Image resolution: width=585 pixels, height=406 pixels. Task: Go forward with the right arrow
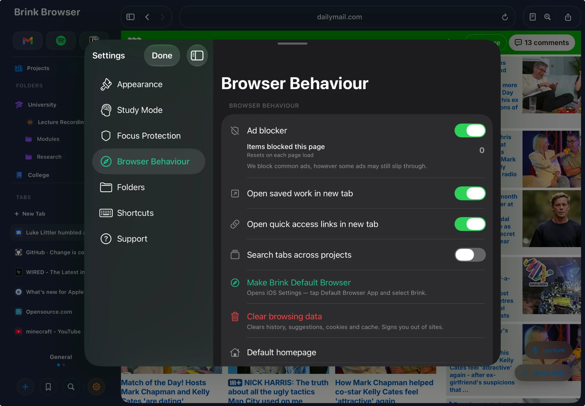click(x=163, y=17)
